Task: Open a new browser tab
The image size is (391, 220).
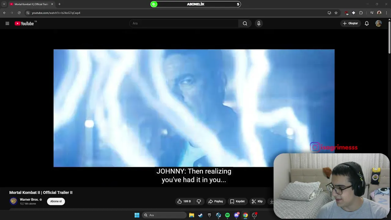Action: point(59,4)
